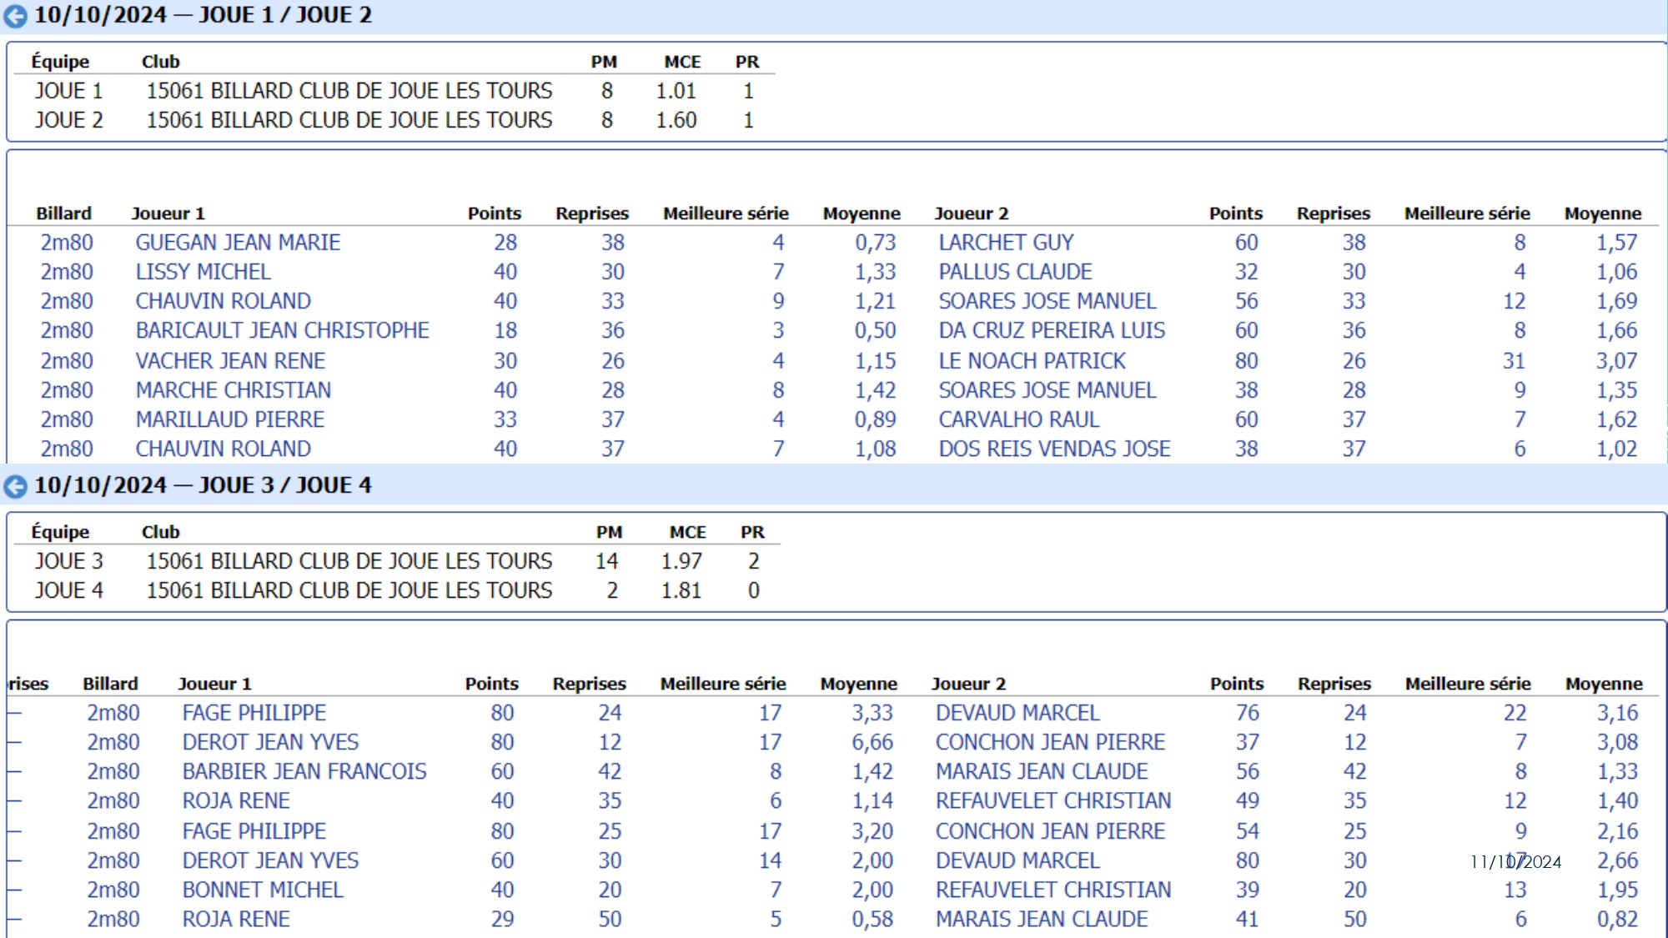1668x938 pixels.
Task: Click player LARCHET GUY
Action: [1006, 243]
